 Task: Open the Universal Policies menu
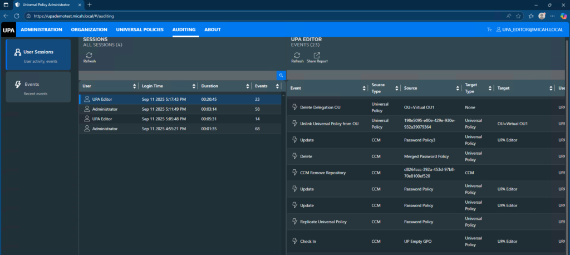pos(140,30)
